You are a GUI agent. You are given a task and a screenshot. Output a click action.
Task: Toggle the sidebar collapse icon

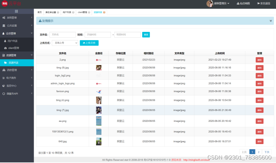point(16,11)
